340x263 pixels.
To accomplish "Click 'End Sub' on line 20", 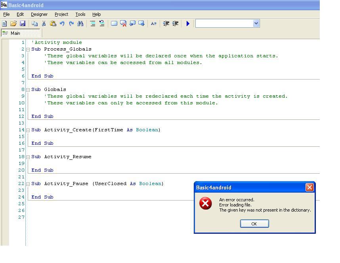I will [42, 170].
